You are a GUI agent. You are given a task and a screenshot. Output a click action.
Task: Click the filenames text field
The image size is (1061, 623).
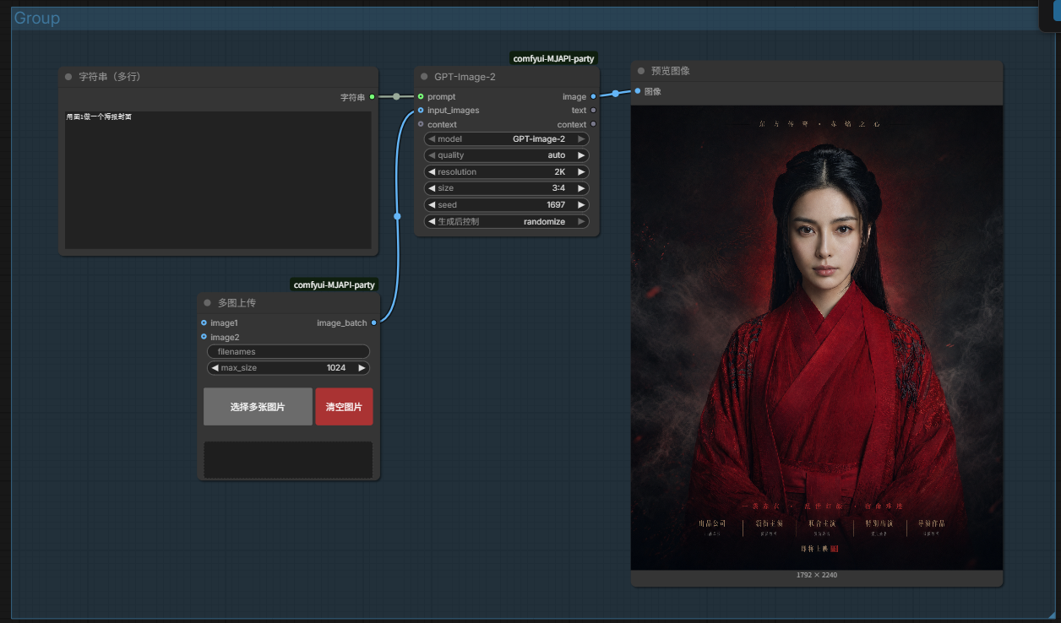(x=288, y=351)
